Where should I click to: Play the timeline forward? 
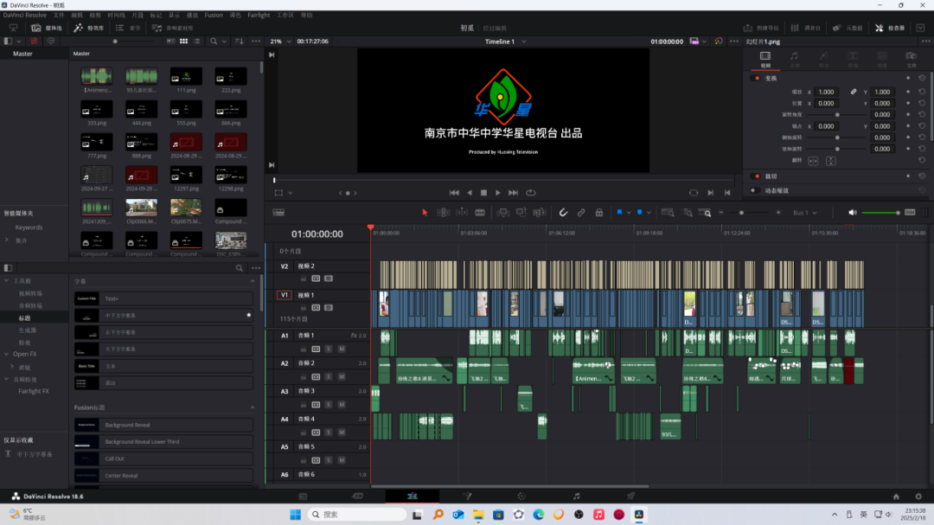(x=498, y=193)
